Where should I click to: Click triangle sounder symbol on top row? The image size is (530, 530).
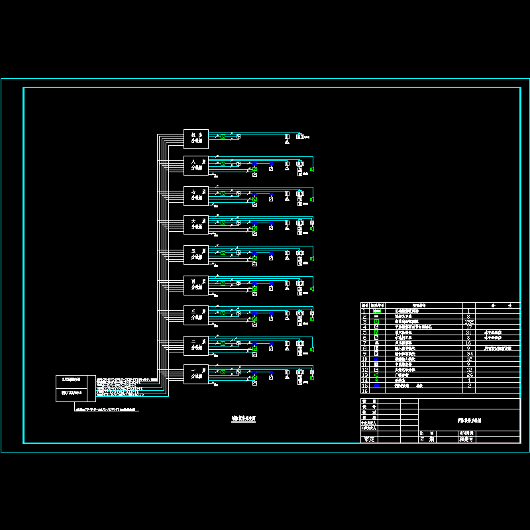pos(287,142)
